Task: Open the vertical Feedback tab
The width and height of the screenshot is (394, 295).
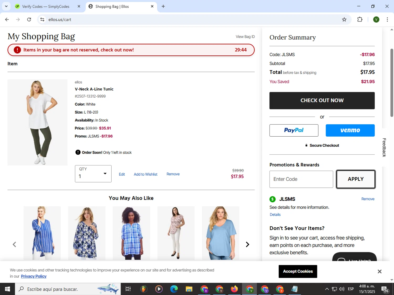Action: pyautogui.click(x=384, y=147)
